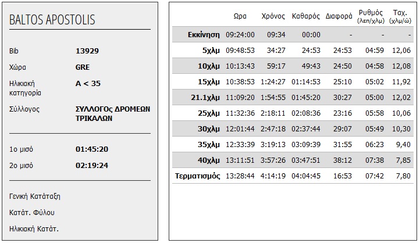This screenshot has width=420, height=243.
Task: Click the 2ο μισό time 02:19:24
Action: [x=92, y=166]
